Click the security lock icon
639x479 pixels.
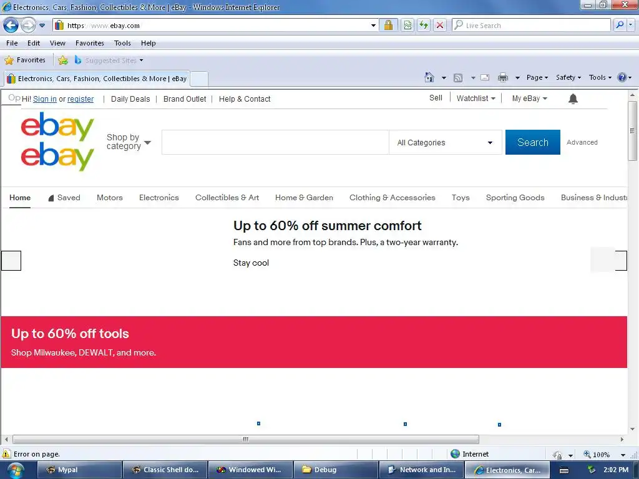click(x=388, y=25)
